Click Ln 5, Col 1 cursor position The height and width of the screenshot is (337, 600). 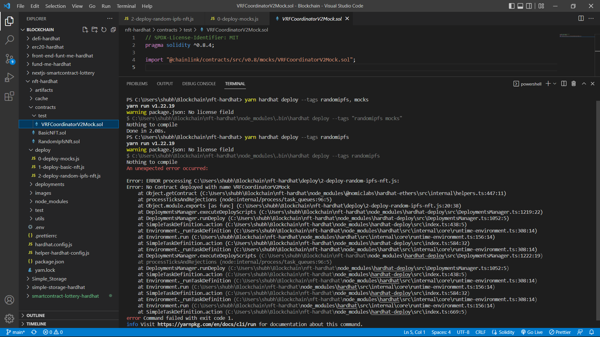(414, 332)
